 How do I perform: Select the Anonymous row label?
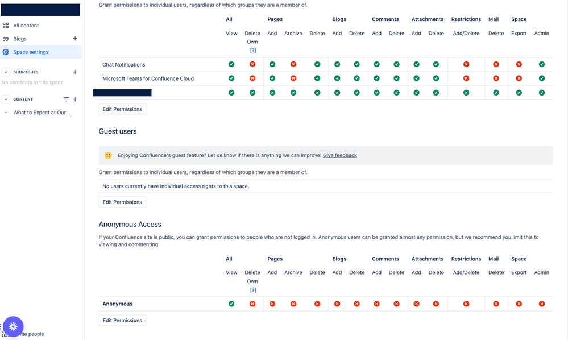tap(117, 304)
